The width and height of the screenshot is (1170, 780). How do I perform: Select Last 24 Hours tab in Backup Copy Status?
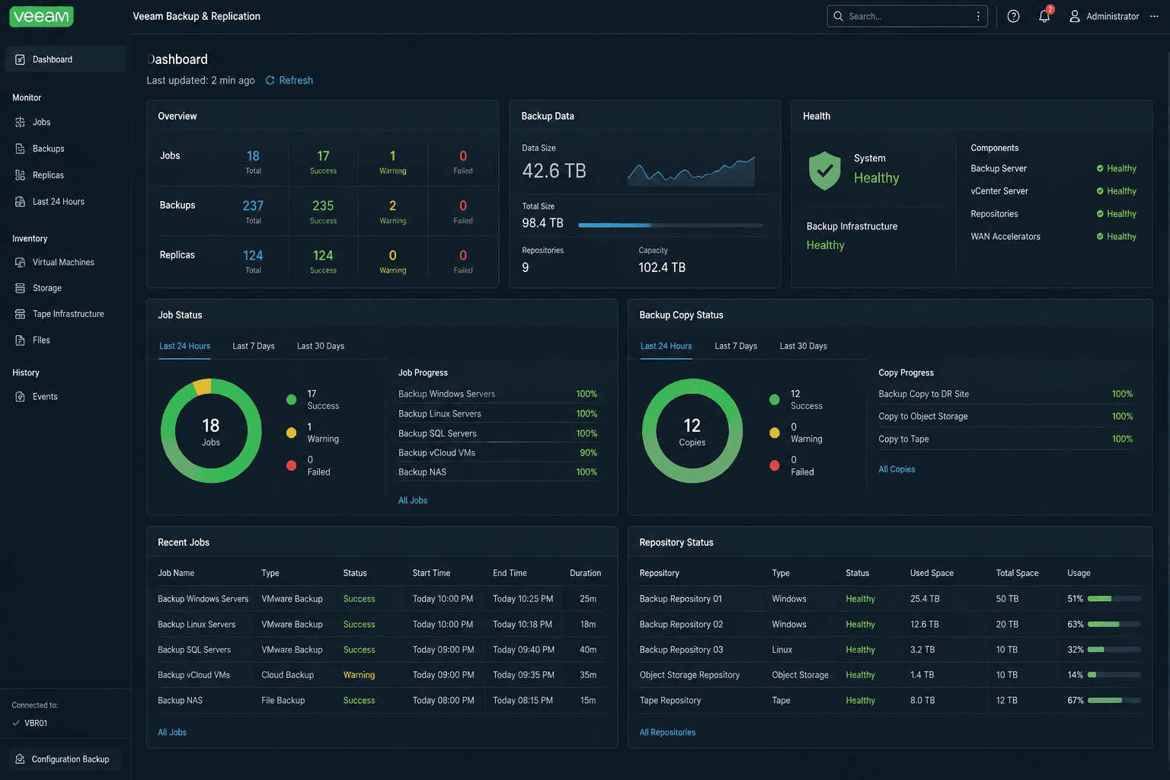(666, 347)
